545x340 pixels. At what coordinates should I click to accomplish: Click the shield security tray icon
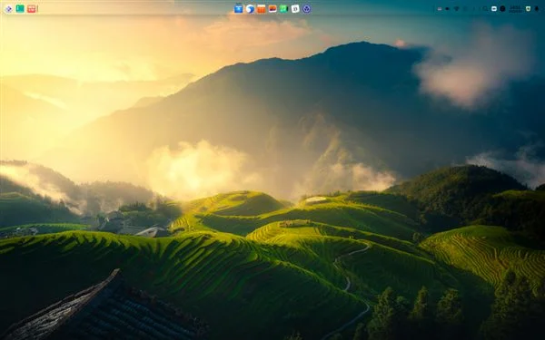[x=528, y=9]
